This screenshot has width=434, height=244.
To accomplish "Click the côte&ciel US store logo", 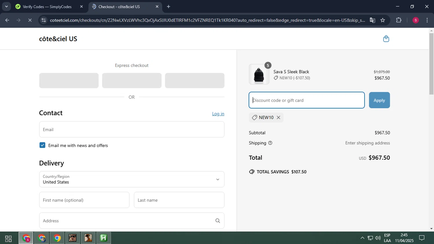I will pyautogui.click(x=58, y=39).
